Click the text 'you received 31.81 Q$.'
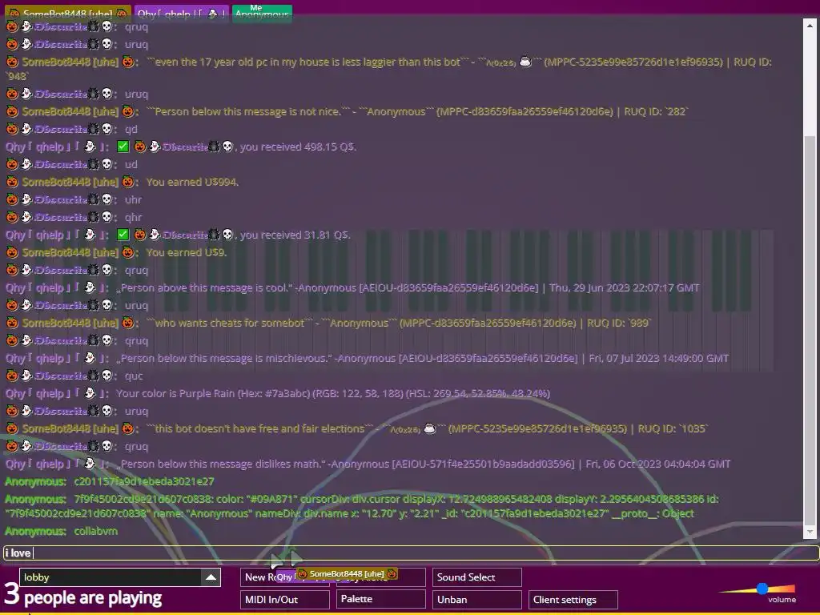820x615 pixels. click(x=295, y=235)
